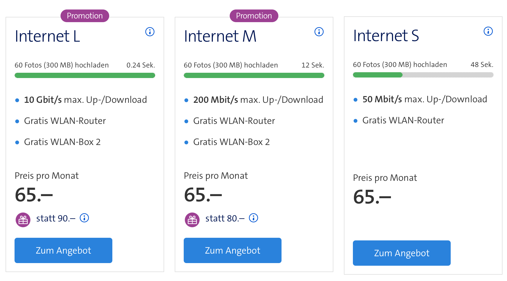Click Zum Angebot for Internet S

tap(401, 253)
